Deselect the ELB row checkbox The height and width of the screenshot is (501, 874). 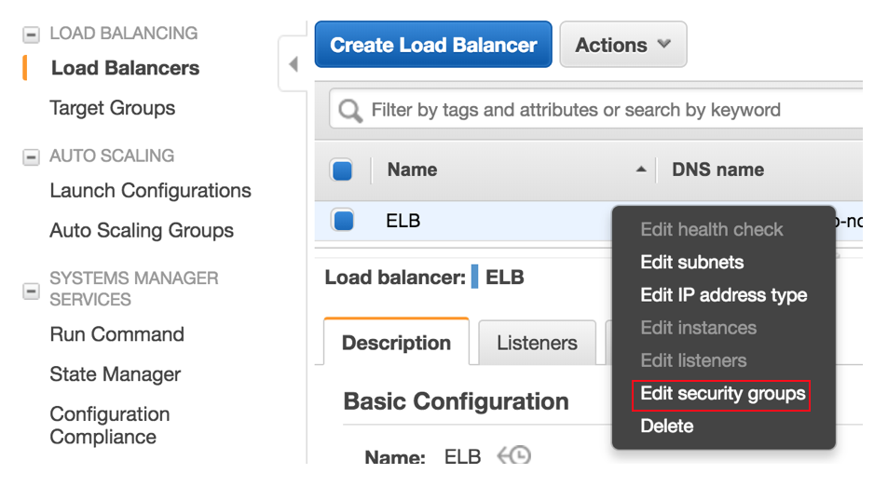(x=343, y=221)
